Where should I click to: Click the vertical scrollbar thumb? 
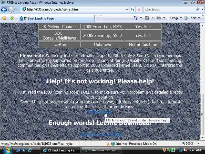coord(202,114)
